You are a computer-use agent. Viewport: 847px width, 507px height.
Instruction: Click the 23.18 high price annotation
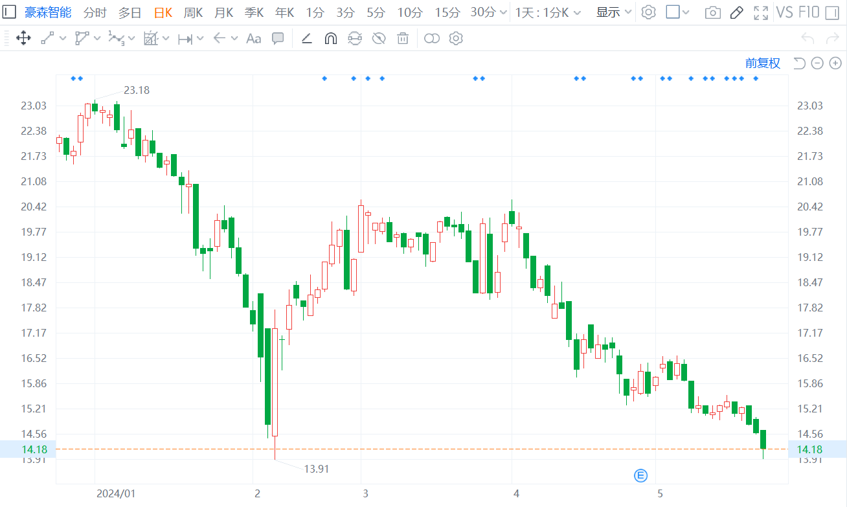click(x=137, y=90)
